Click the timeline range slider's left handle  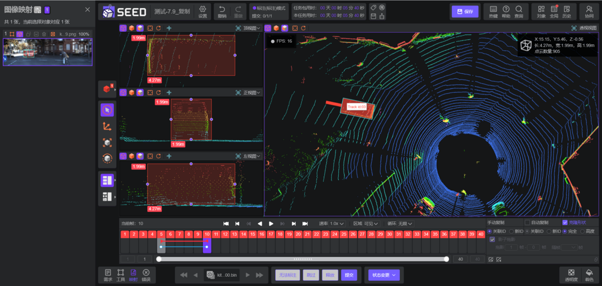pos(159,259)
